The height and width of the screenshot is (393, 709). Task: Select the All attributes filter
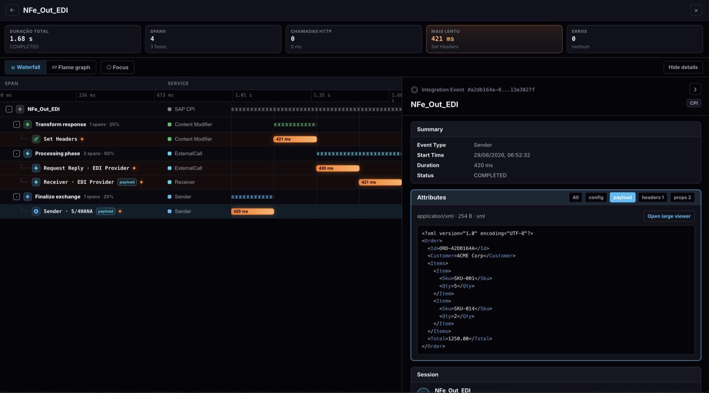(x=575, y=197)
